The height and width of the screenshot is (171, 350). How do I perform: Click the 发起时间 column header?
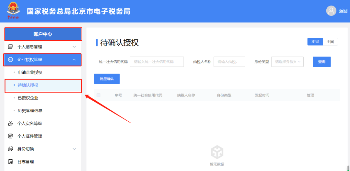(262, 96)
